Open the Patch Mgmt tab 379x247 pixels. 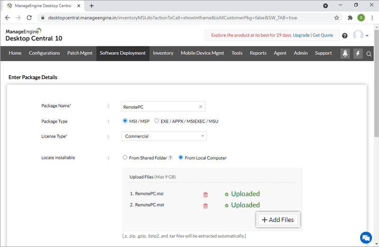[x=80, y=53]
